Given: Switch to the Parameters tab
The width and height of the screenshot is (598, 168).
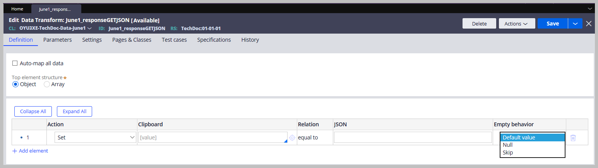Looking at the screenshot, I should coord(57,40).
